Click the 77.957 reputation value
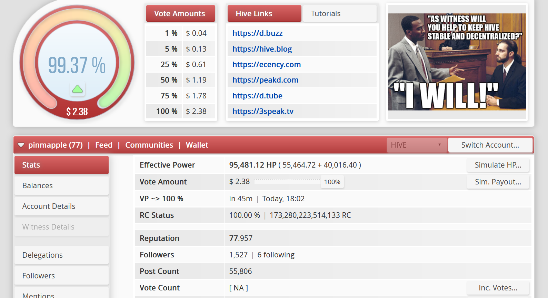 [x=241, y=238]
